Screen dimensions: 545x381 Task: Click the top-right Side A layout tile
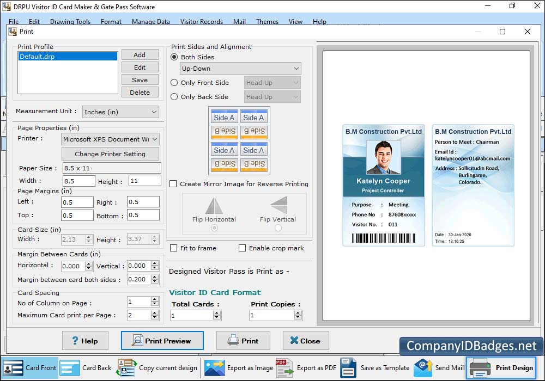pos(254,117)
